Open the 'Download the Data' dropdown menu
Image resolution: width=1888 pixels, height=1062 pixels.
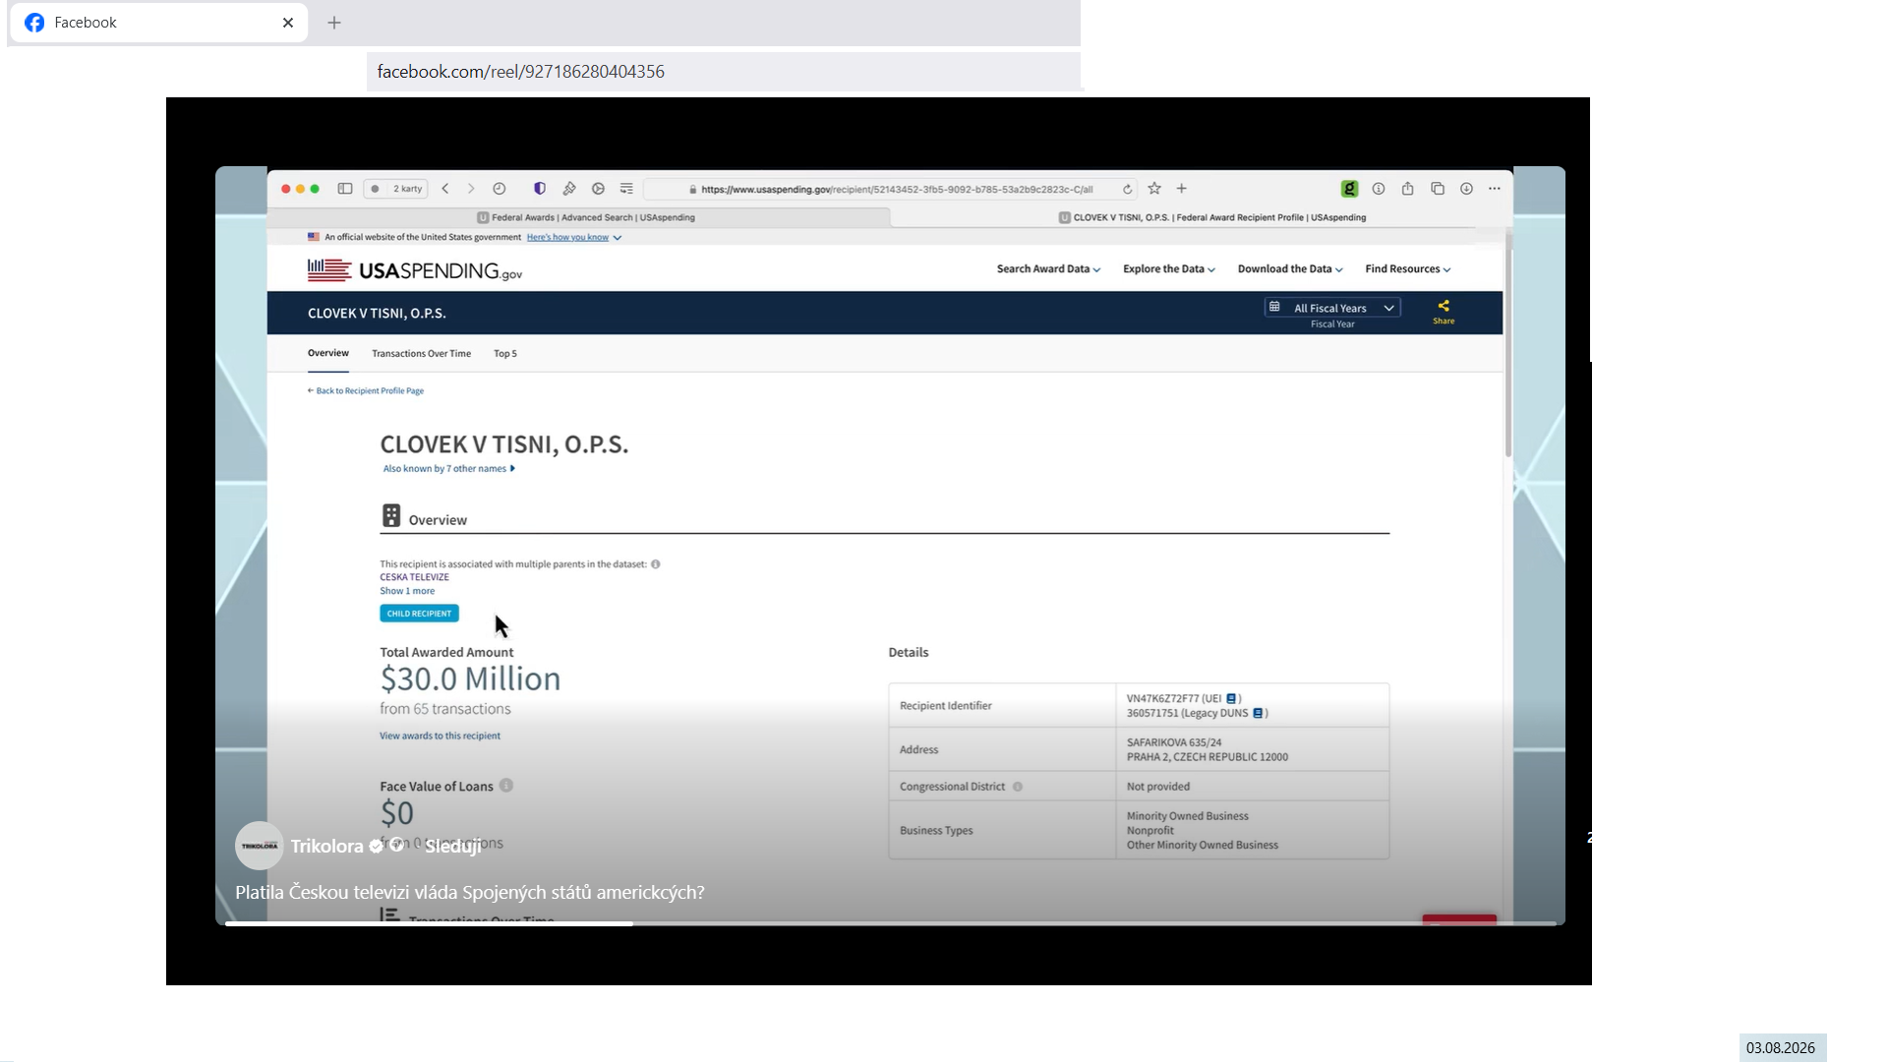pos(1290,268)
